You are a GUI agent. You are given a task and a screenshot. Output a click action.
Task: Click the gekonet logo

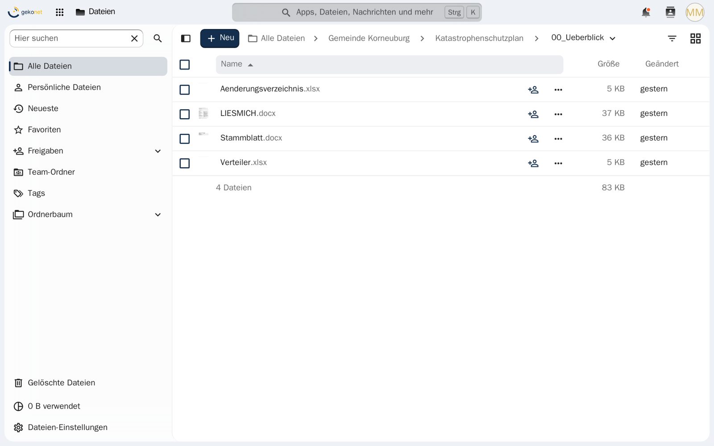(x=25, y=12)
